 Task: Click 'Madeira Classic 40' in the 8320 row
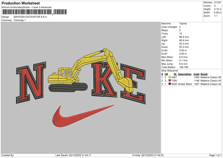[211, 84]
